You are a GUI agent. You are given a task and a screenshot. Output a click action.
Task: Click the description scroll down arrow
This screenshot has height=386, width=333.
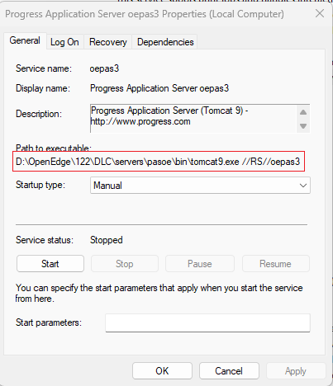coord(303,126)
